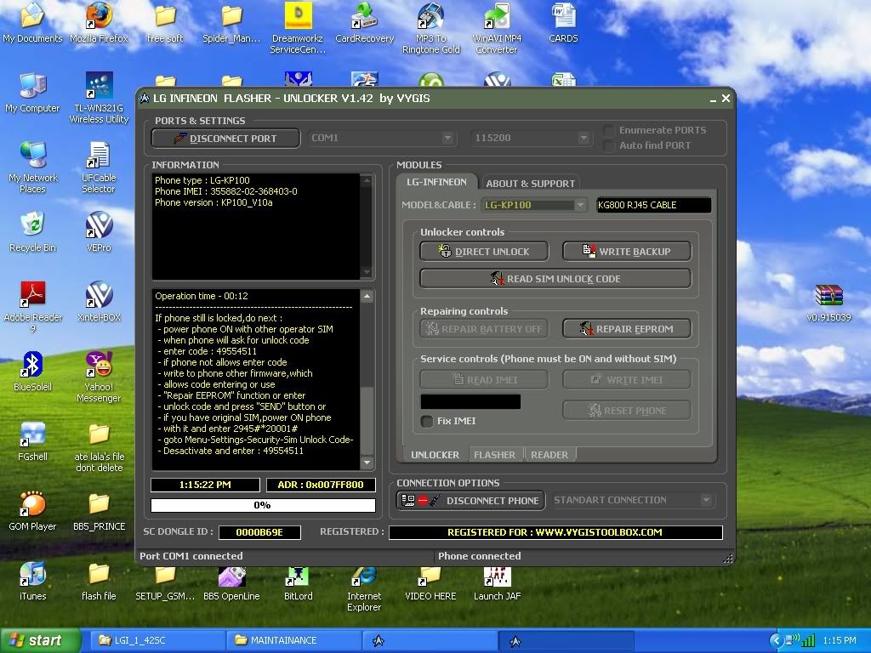
Task: Select the BitLord shortcut
Action: pos(298,583)
